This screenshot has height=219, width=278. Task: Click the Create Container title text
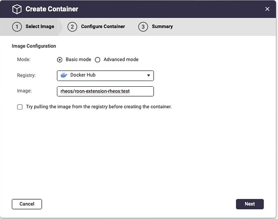(x=52, y=9)
